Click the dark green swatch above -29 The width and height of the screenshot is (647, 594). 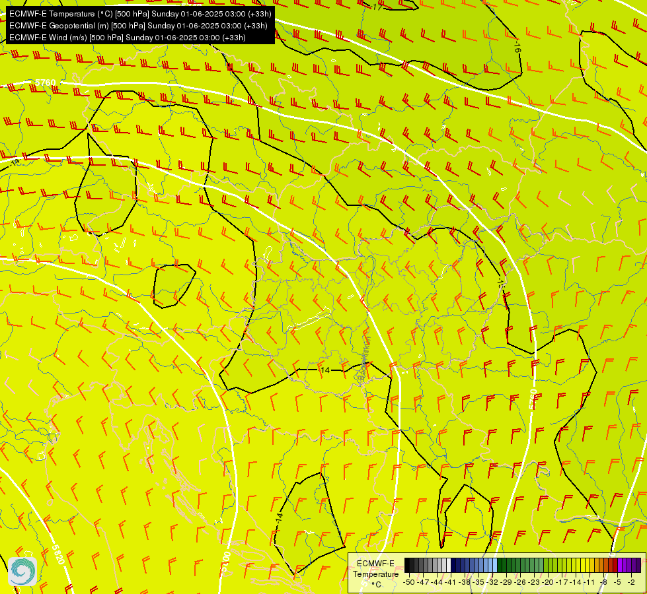[504, 565]
